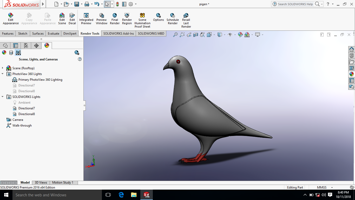The width and height of the screenshot is (355, 200).
Task: Open the Save dropdown arrow
Action: 81,4
